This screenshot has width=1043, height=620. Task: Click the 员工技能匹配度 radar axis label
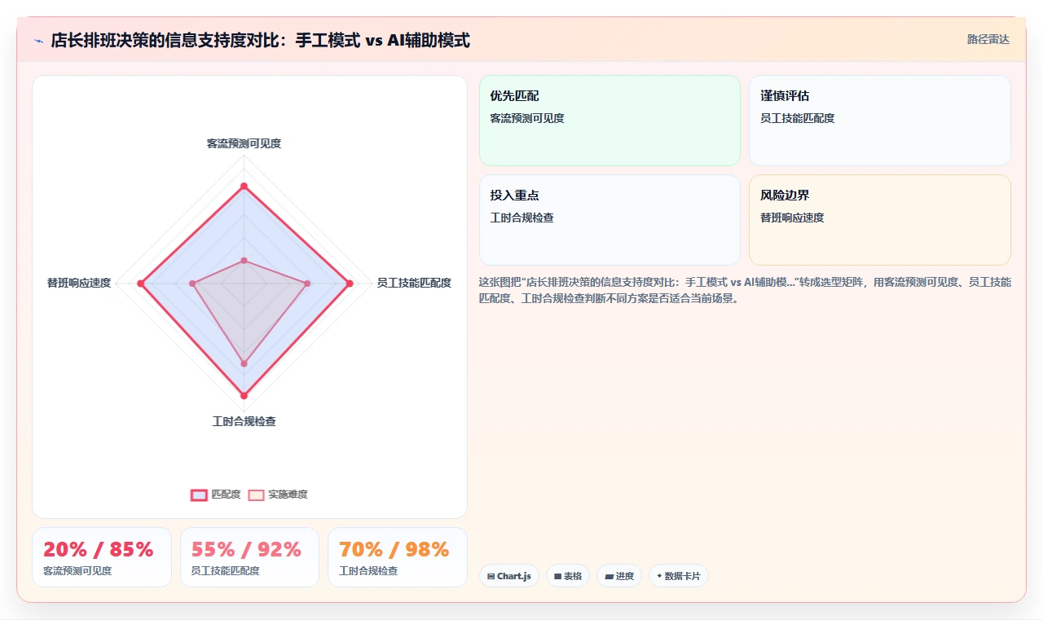414,283
